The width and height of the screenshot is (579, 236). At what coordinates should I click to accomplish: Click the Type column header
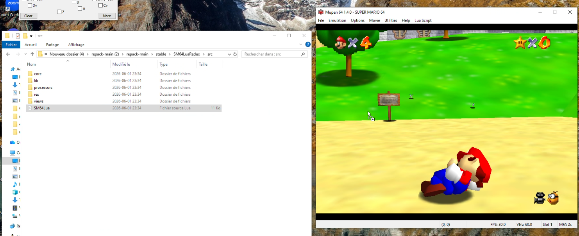tap(177, 64)
